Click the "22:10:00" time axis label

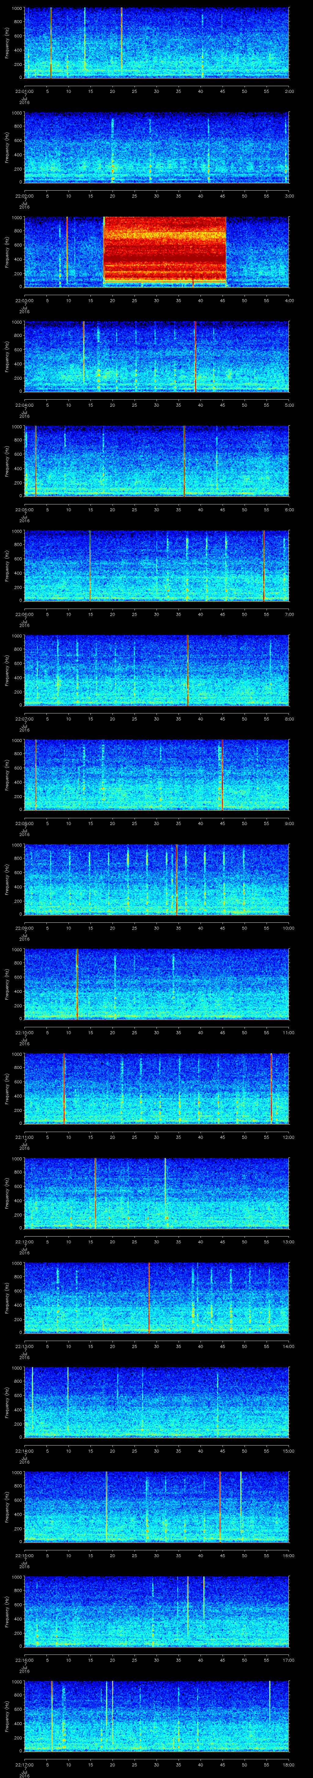[24, 1032]
